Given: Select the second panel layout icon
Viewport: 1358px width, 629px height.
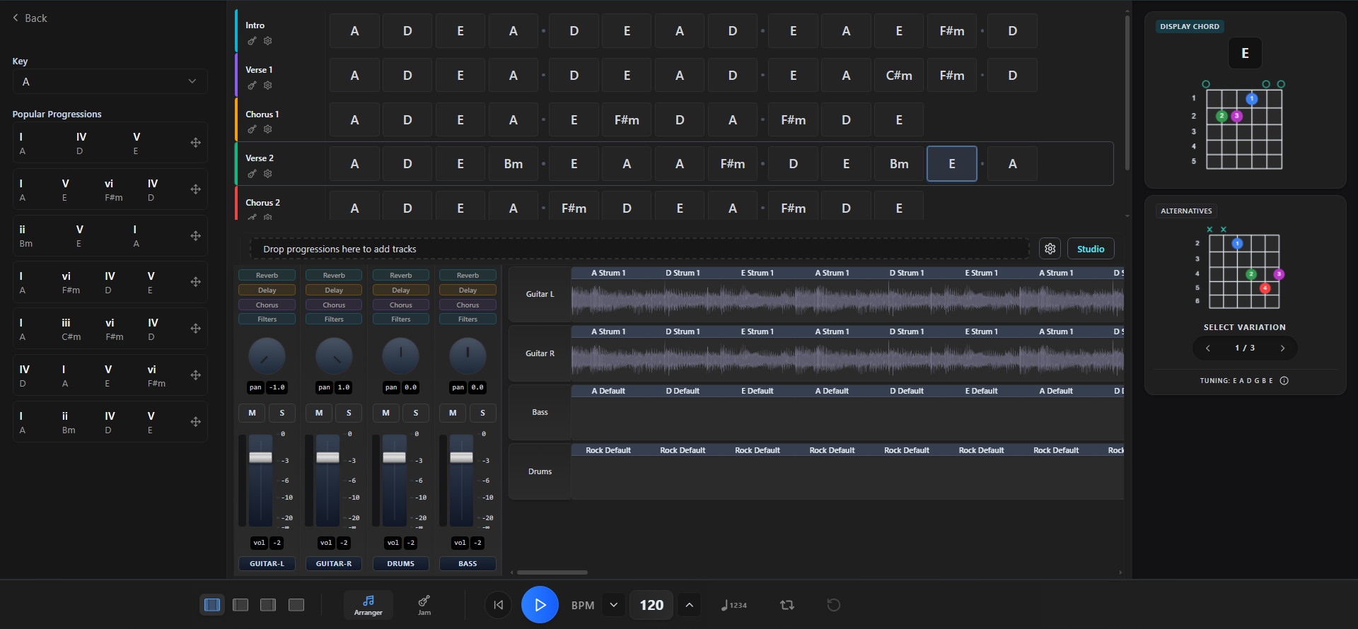Looking at the screenshot, I should pos(240,605).
